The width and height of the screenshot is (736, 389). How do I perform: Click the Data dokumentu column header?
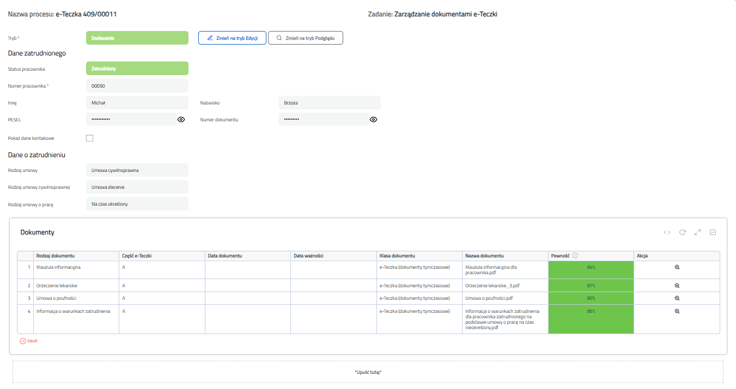[x=248, y=256]
